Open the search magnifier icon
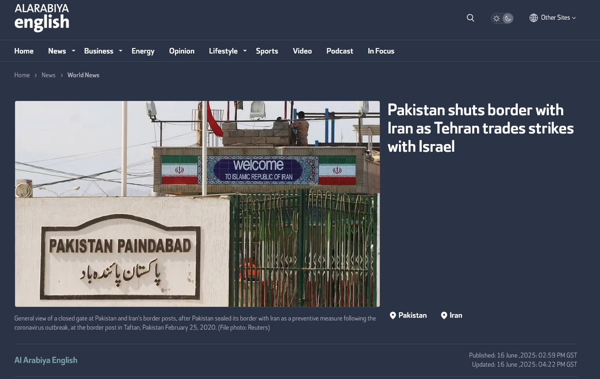 470,18
